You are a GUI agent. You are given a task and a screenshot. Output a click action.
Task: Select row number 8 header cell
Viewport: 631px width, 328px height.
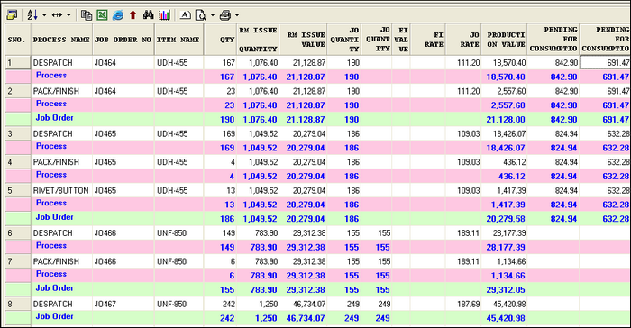click(18, 304)
